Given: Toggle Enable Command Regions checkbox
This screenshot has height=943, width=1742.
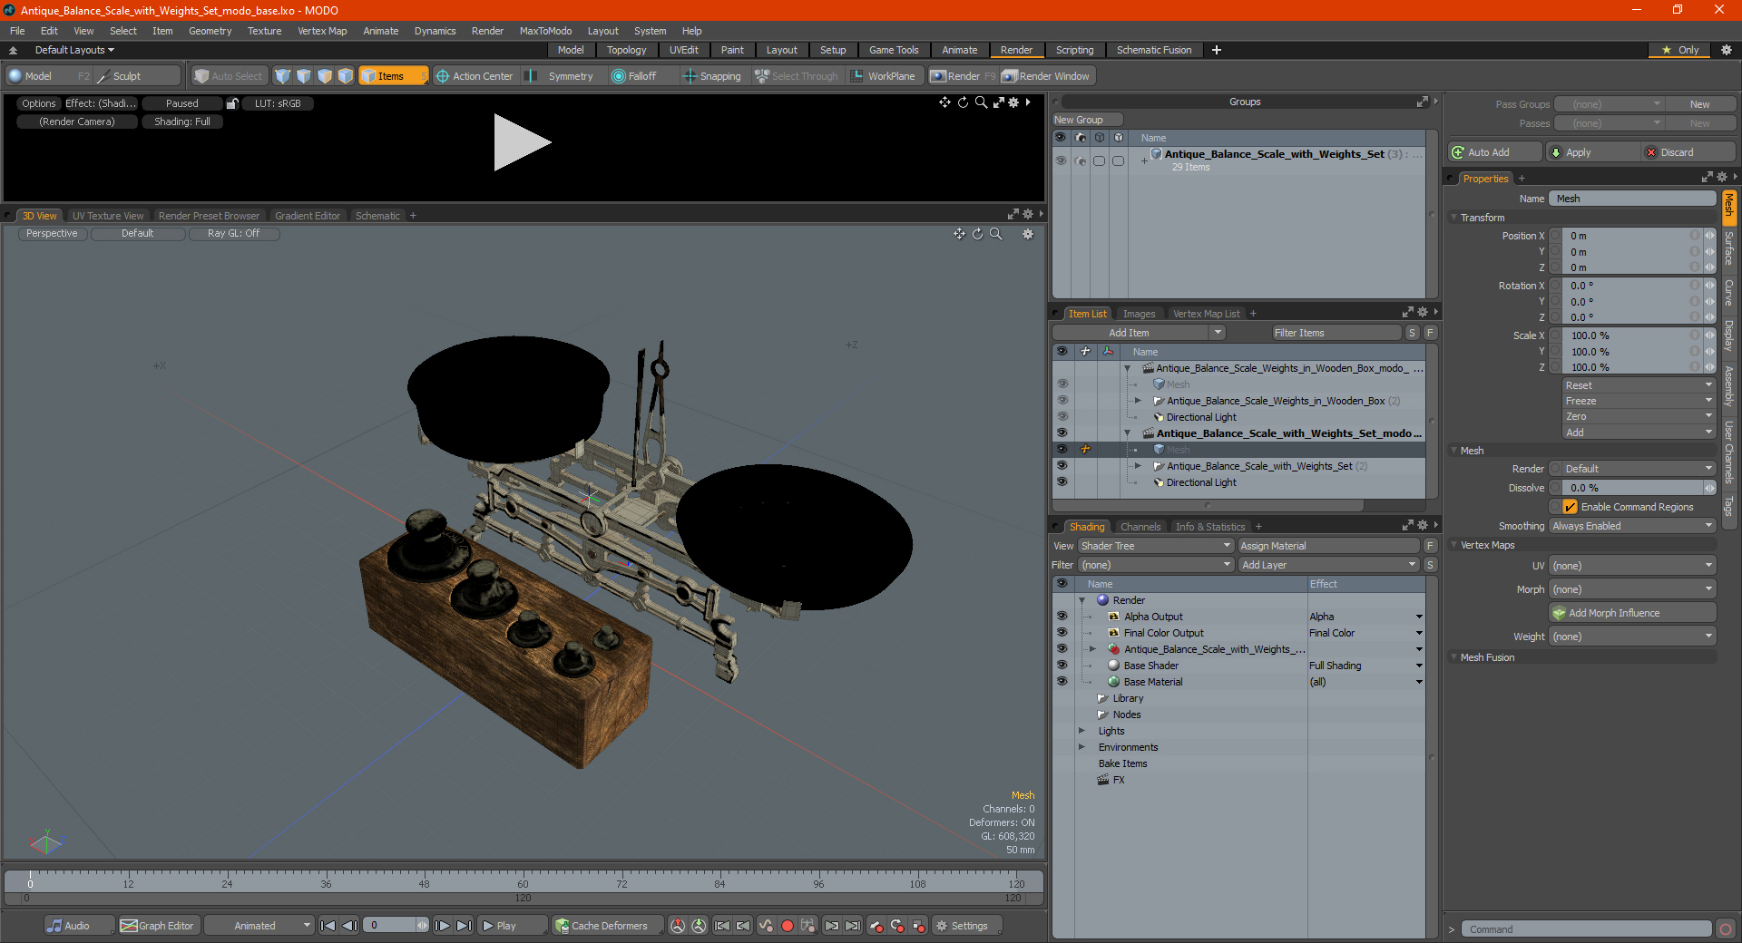Looking at the screenshot, I should click(1571, 507).
